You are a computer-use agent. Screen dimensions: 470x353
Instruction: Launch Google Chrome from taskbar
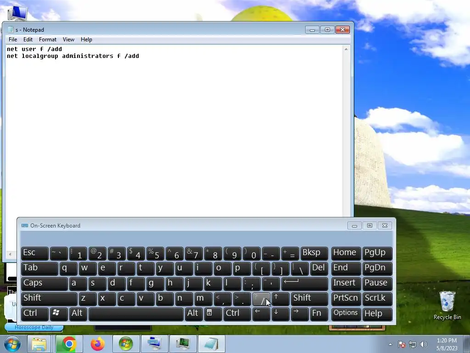point(69,344)
